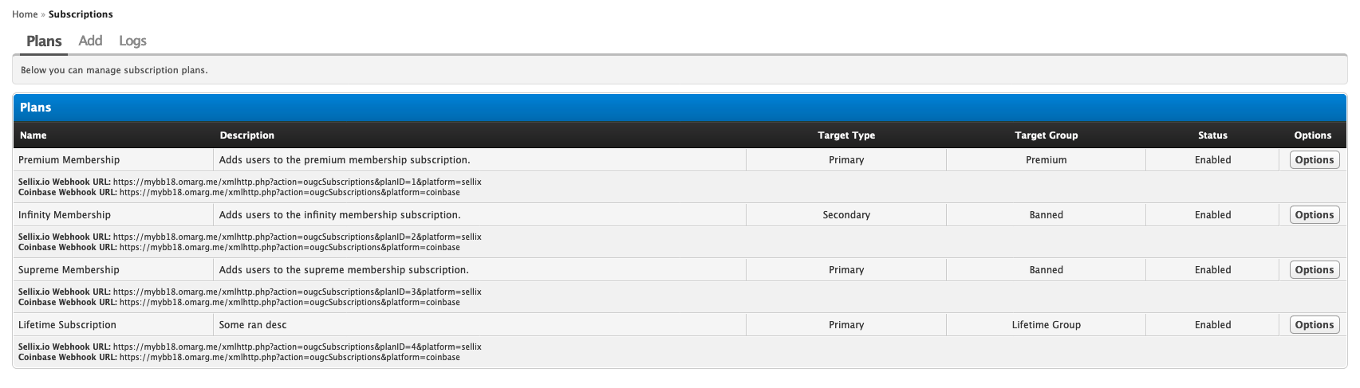Go to Home breadcrumb link
The image size is (1360, 388).
click(25, 14)
